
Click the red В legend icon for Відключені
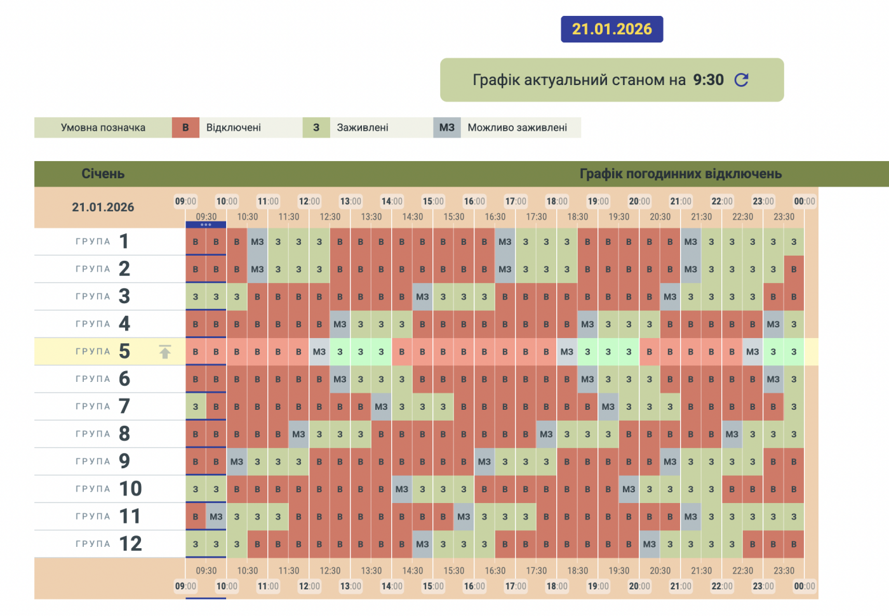pos(185,128)
